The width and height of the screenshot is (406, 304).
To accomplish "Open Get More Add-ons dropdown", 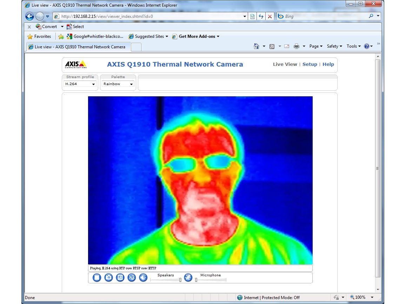I will pyautogui.click(x=196, y=36).
